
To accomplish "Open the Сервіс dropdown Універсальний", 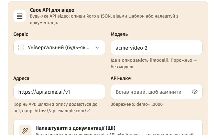I will [59, 48].
